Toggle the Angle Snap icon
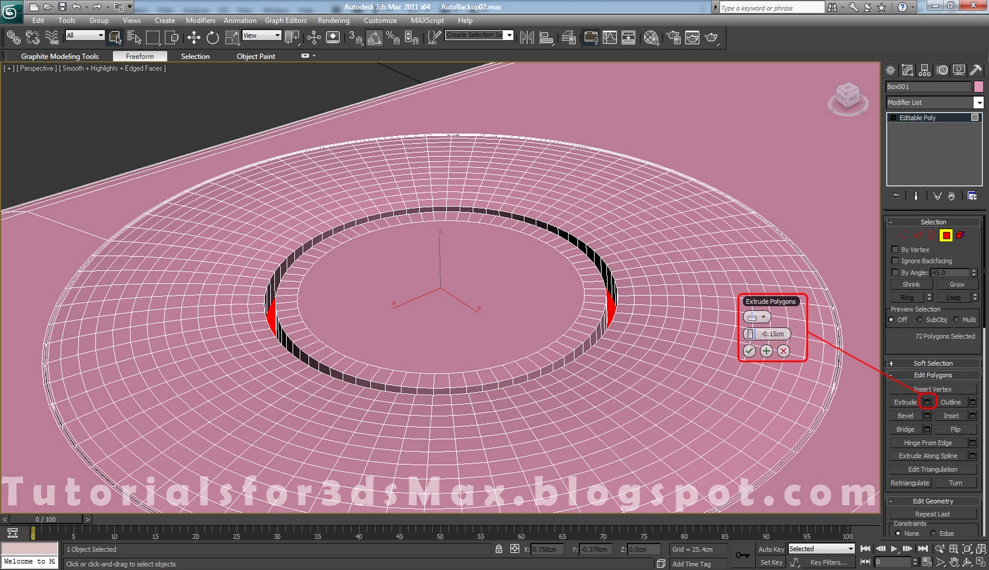 click(x=374, y=38)
